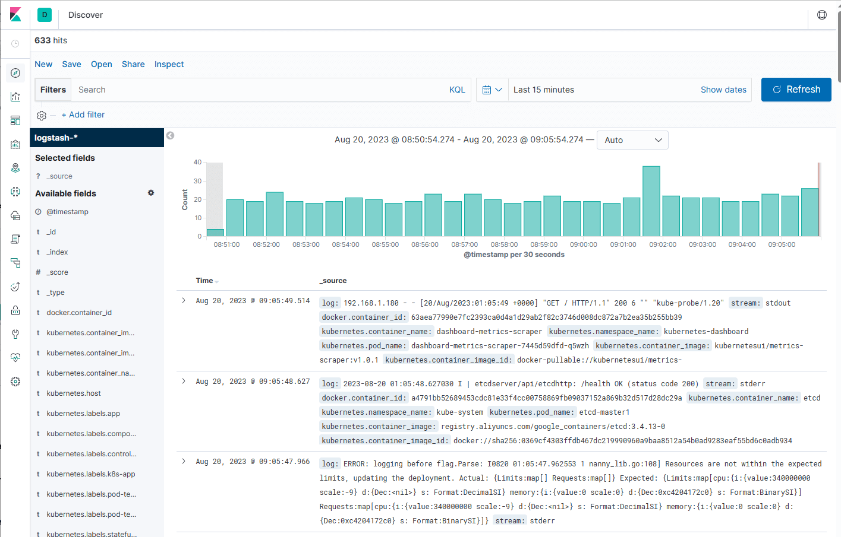Click Open in the Discover menu
The height and width of the screenshot is (537, 841).
[x=102, y=64]
